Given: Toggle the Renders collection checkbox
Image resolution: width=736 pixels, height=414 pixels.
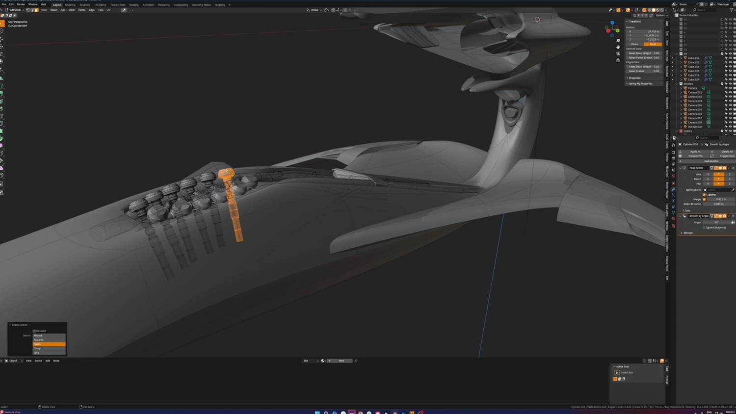Looking at the screenshot, I should point(722,84).
